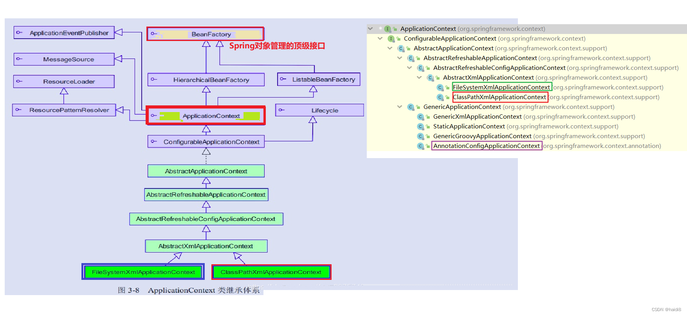
Task: Select the GenericGroovyApplicationContext tree row
Action: pyautogui.click(x=527, y=136)
